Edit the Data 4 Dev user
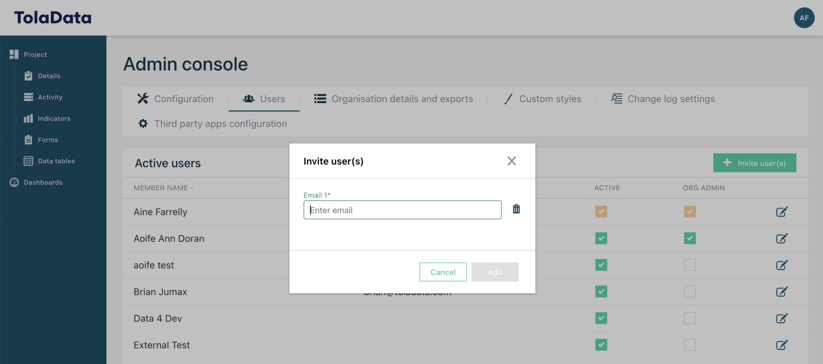 pos(782,318)
